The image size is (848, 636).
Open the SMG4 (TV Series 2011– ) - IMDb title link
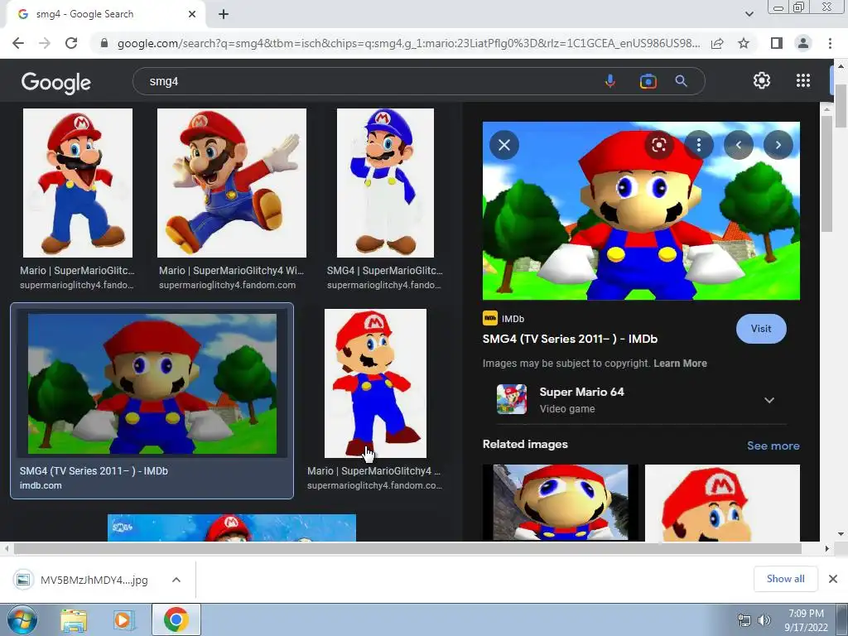pos(570,339)
